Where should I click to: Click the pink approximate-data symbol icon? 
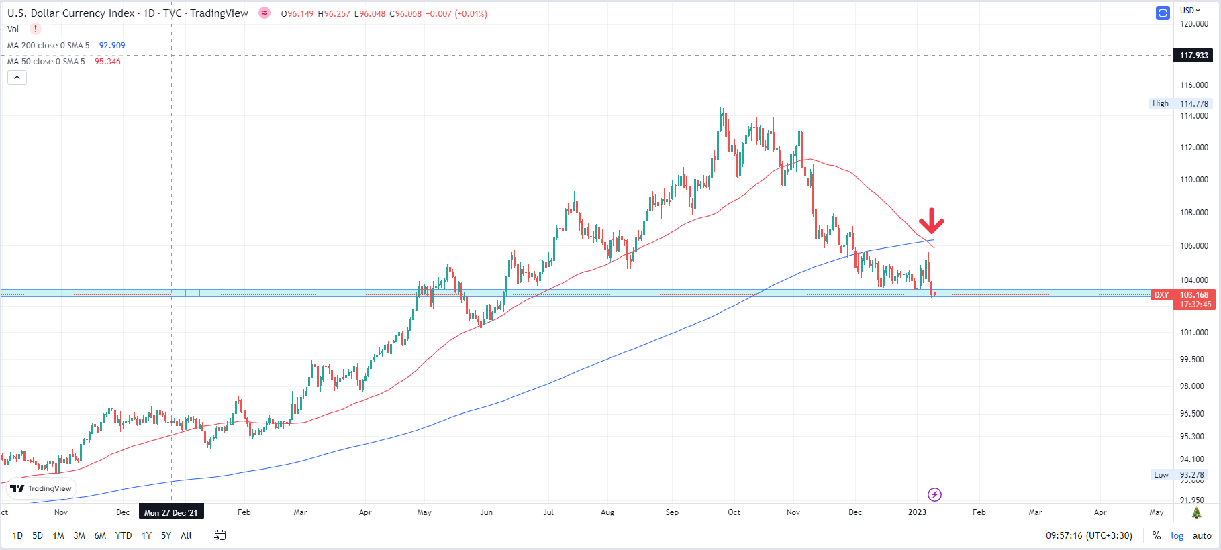[x=264, y=13]
